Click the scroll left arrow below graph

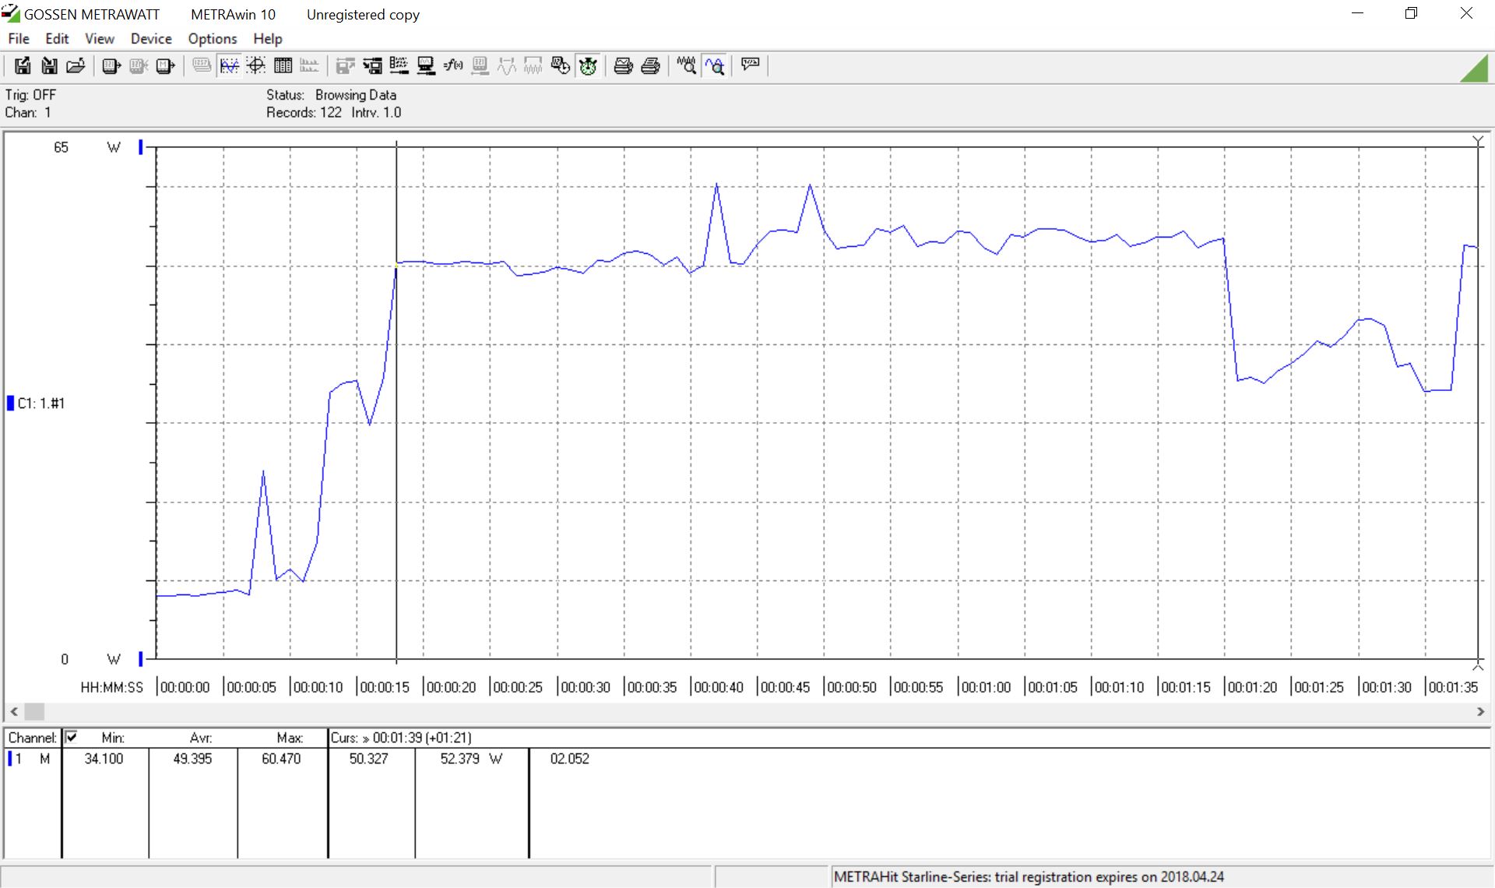coord(14,711)
